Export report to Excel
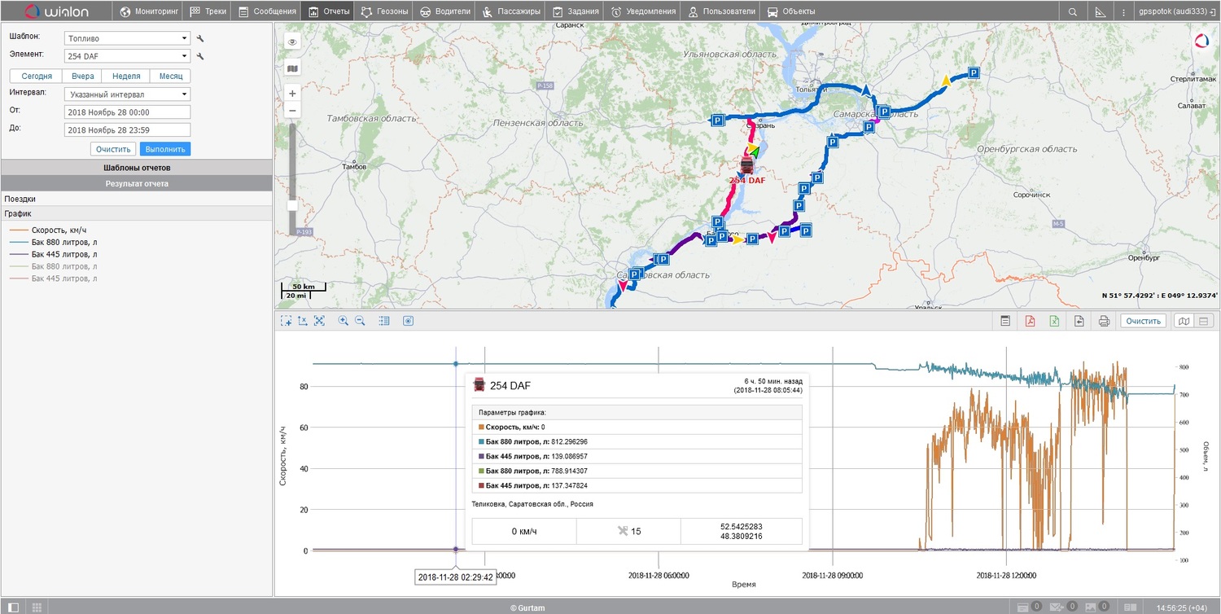Viewport: 1221px width, 614px height. (x=1054, y=321)
